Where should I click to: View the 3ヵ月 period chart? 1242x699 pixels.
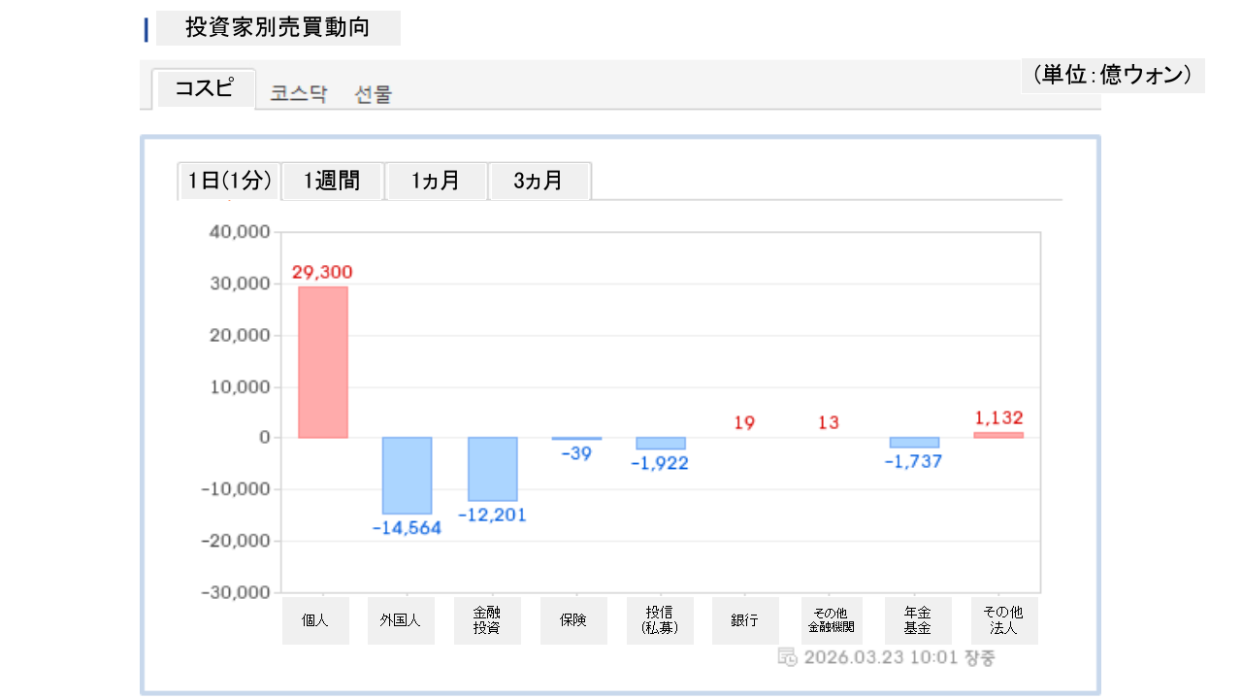pos(539,181)
